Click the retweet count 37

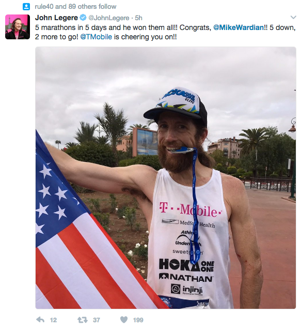(x=97, y=320)
